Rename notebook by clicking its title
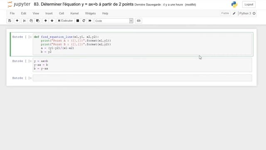 84,4
